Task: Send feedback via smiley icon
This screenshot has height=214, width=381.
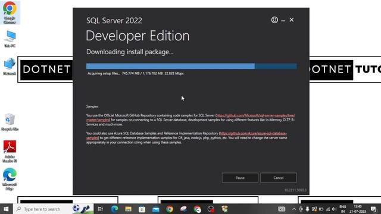Action: [274, 20]
